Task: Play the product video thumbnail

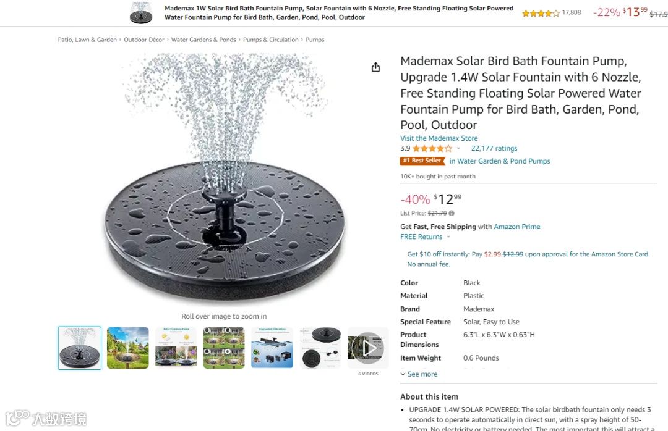Action: [368, 348]
